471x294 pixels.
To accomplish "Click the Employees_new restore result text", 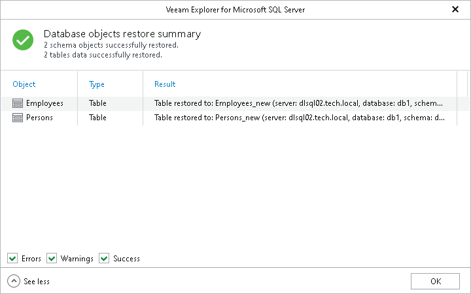I will point(299,103).
